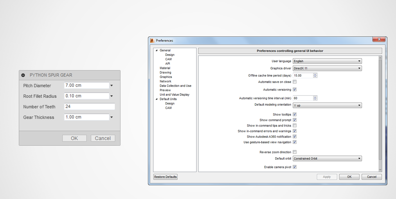396x199 pixels.
Task: Click the Restore Defaults button
Action: click(x=166, y=177)
